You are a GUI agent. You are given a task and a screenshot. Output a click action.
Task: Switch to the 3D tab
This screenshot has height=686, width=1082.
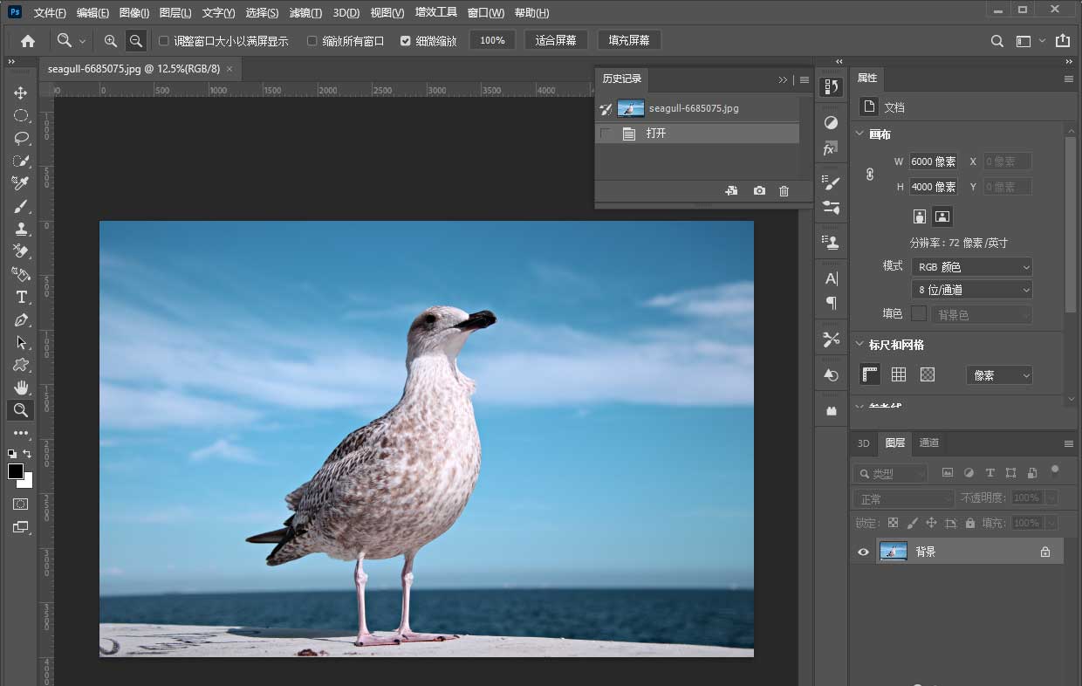(x=863, y=443)
